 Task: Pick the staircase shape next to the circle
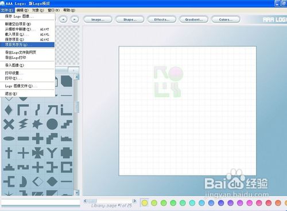67,124
